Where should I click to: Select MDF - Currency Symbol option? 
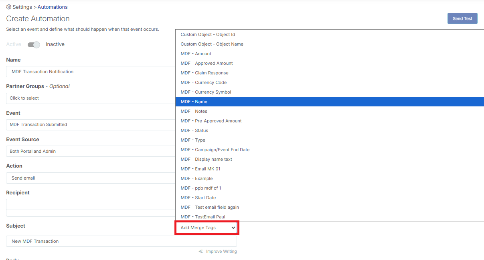point(330,92)
